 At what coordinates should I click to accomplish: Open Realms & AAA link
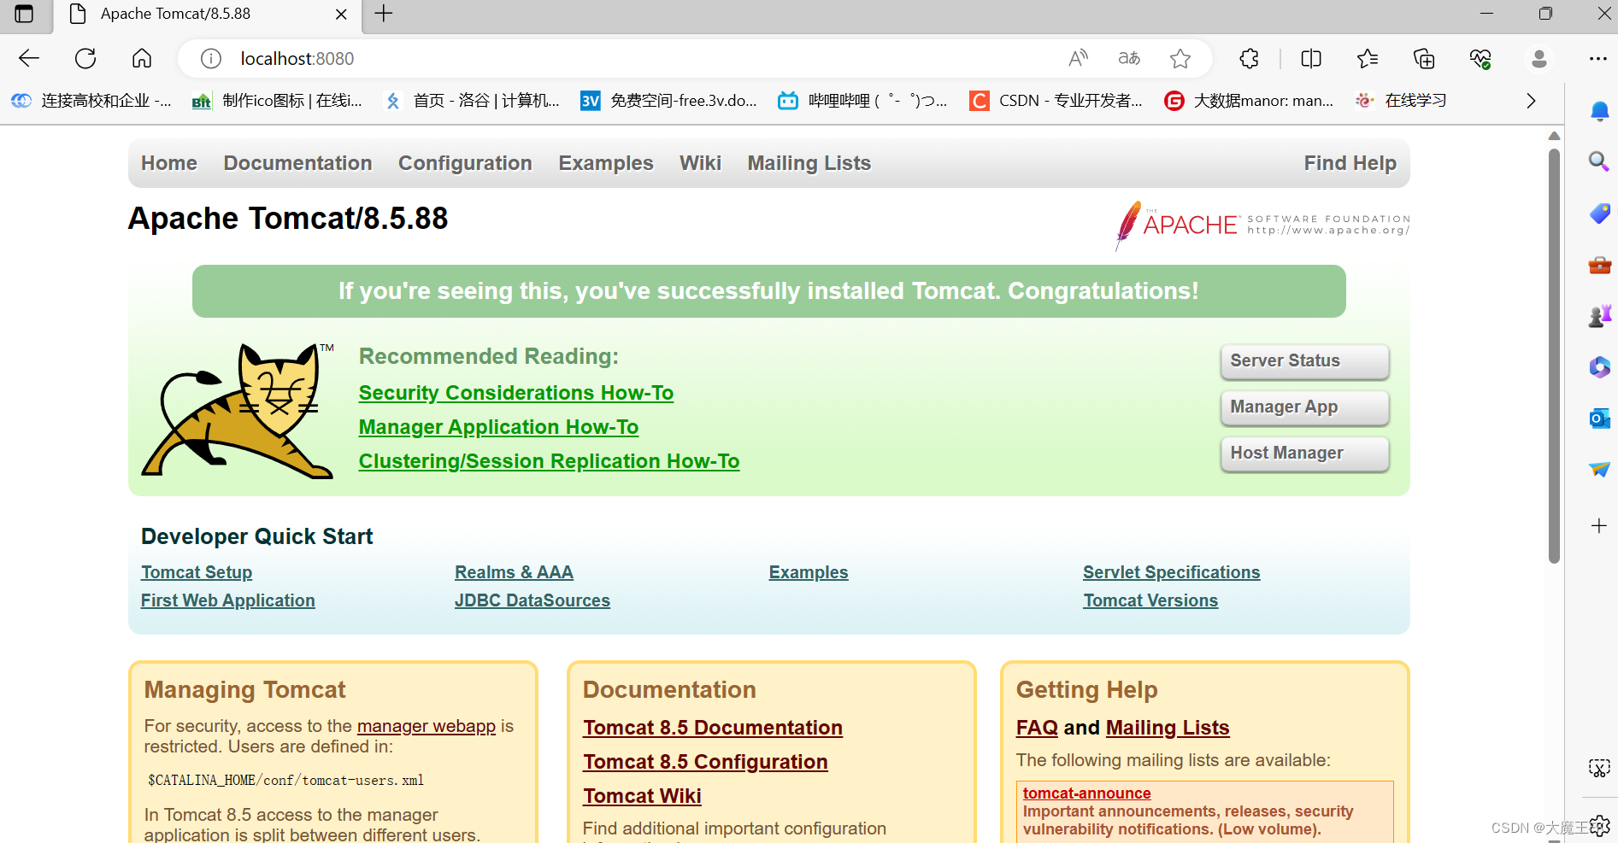point(514,572)
